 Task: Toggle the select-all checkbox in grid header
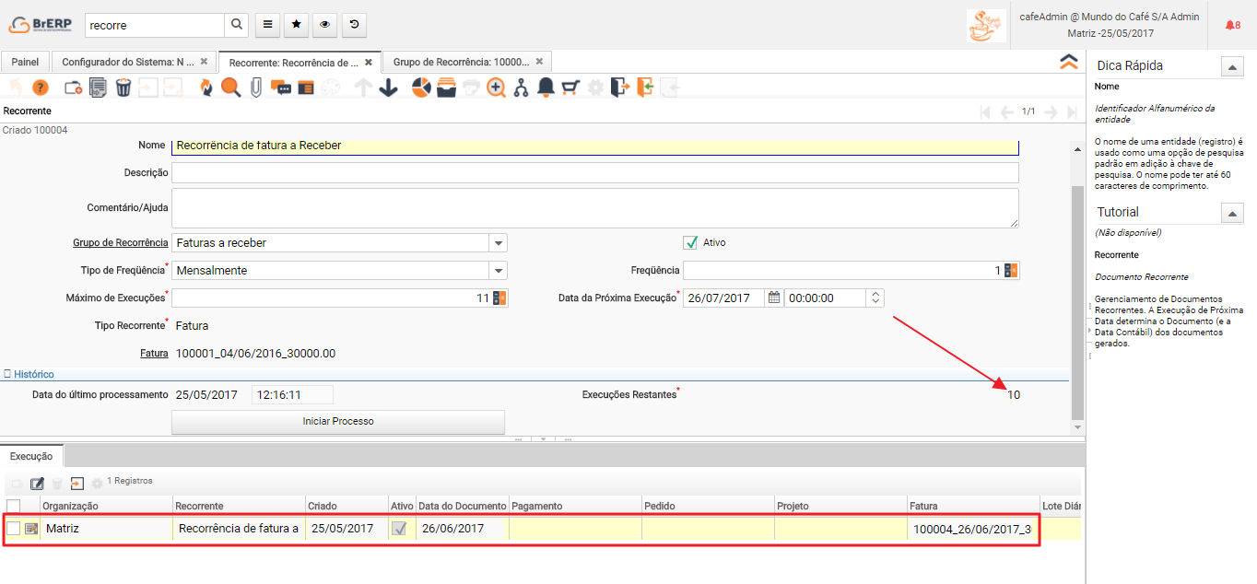pyautogui.click(x=14, y=505)
